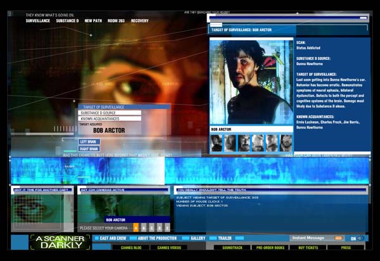Click 'You really shouldn't tell the truth' header
Screen dimensions: 380x261
pos(212,190)
